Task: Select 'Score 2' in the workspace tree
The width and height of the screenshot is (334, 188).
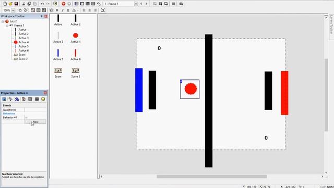Action: (23, 59)
